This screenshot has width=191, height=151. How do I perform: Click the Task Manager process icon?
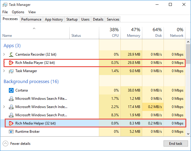coord(12,71)
